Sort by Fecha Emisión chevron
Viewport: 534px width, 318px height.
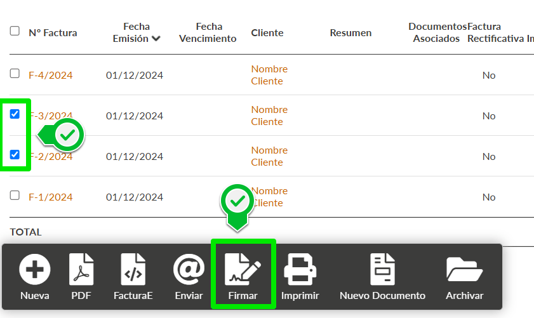point(156,39)
